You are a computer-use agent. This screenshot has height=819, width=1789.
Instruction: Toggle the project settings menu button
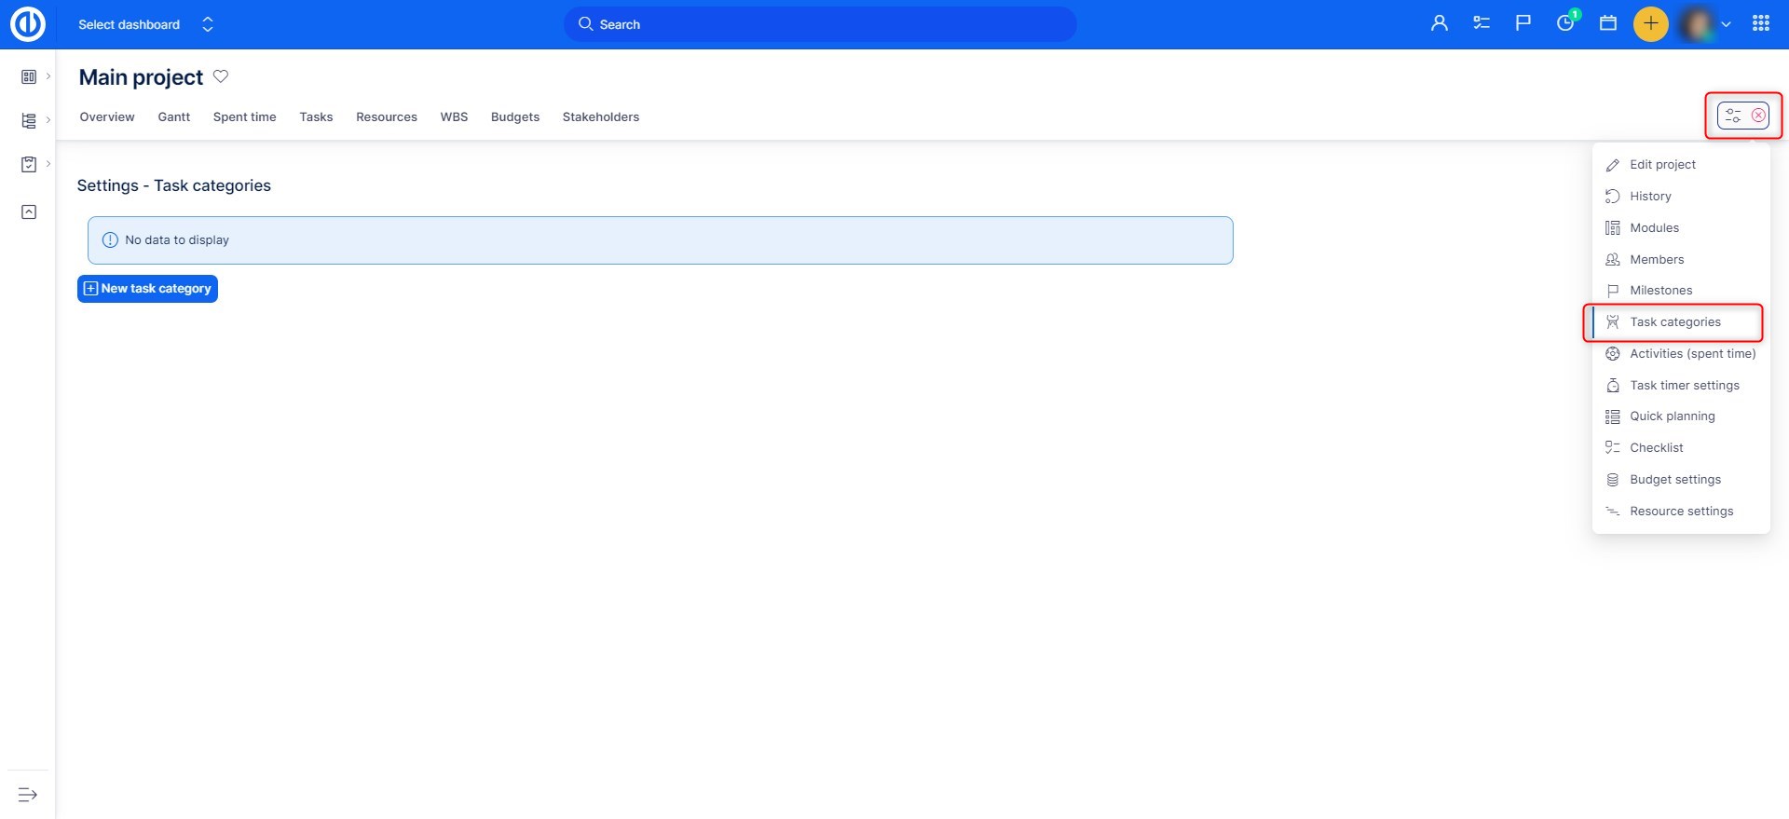(x=1742, y=116)
